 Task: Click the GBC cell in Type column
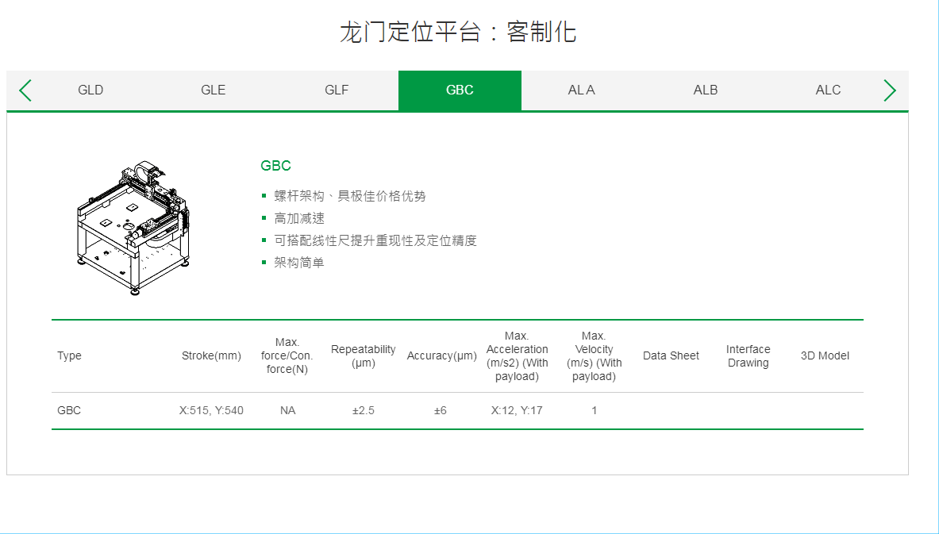coord(69,411)
